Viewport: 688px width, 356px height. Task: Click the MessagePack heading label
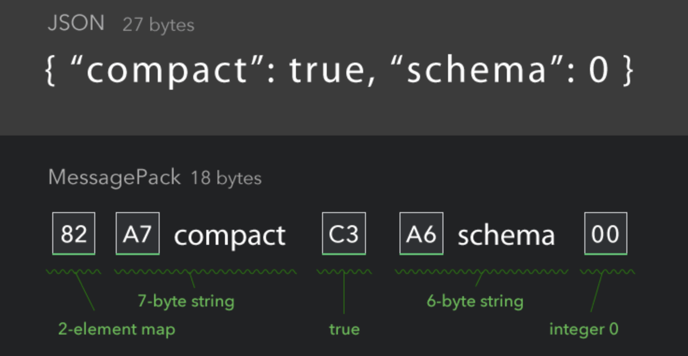pos(114,178)
